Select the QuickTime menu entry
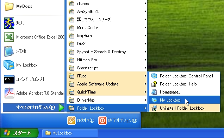The height and width of the screenshot is (138, 224). [x=107, y=92]
